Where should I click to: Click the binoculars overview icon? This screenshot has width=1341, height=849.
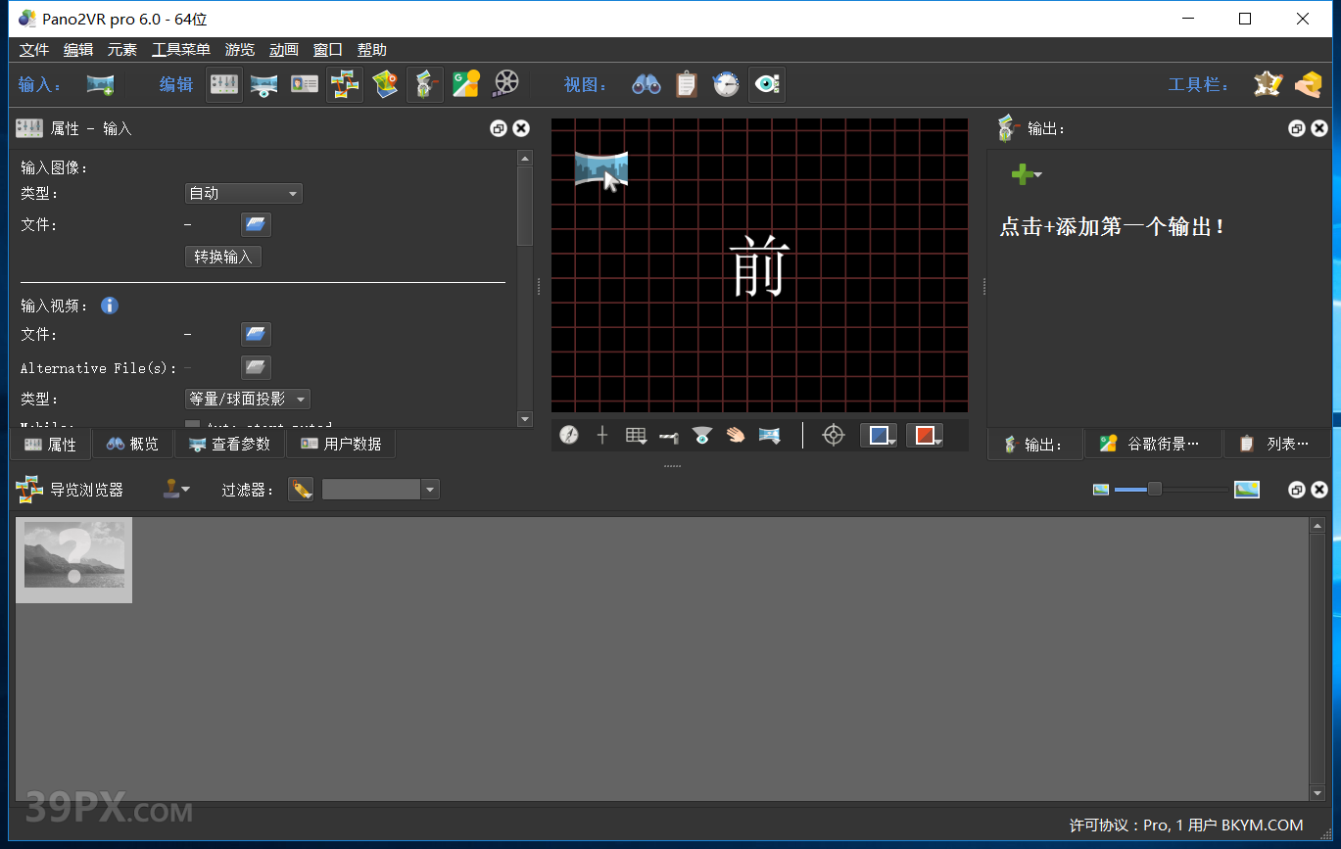[x=646, y=85]
